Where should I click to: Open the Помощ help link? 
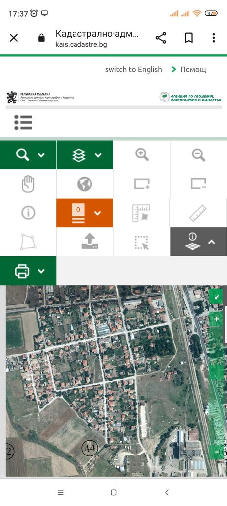(x=193, y=69)
